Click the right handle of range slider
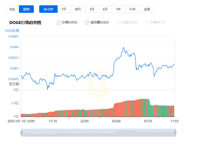 tap(175, 133)
